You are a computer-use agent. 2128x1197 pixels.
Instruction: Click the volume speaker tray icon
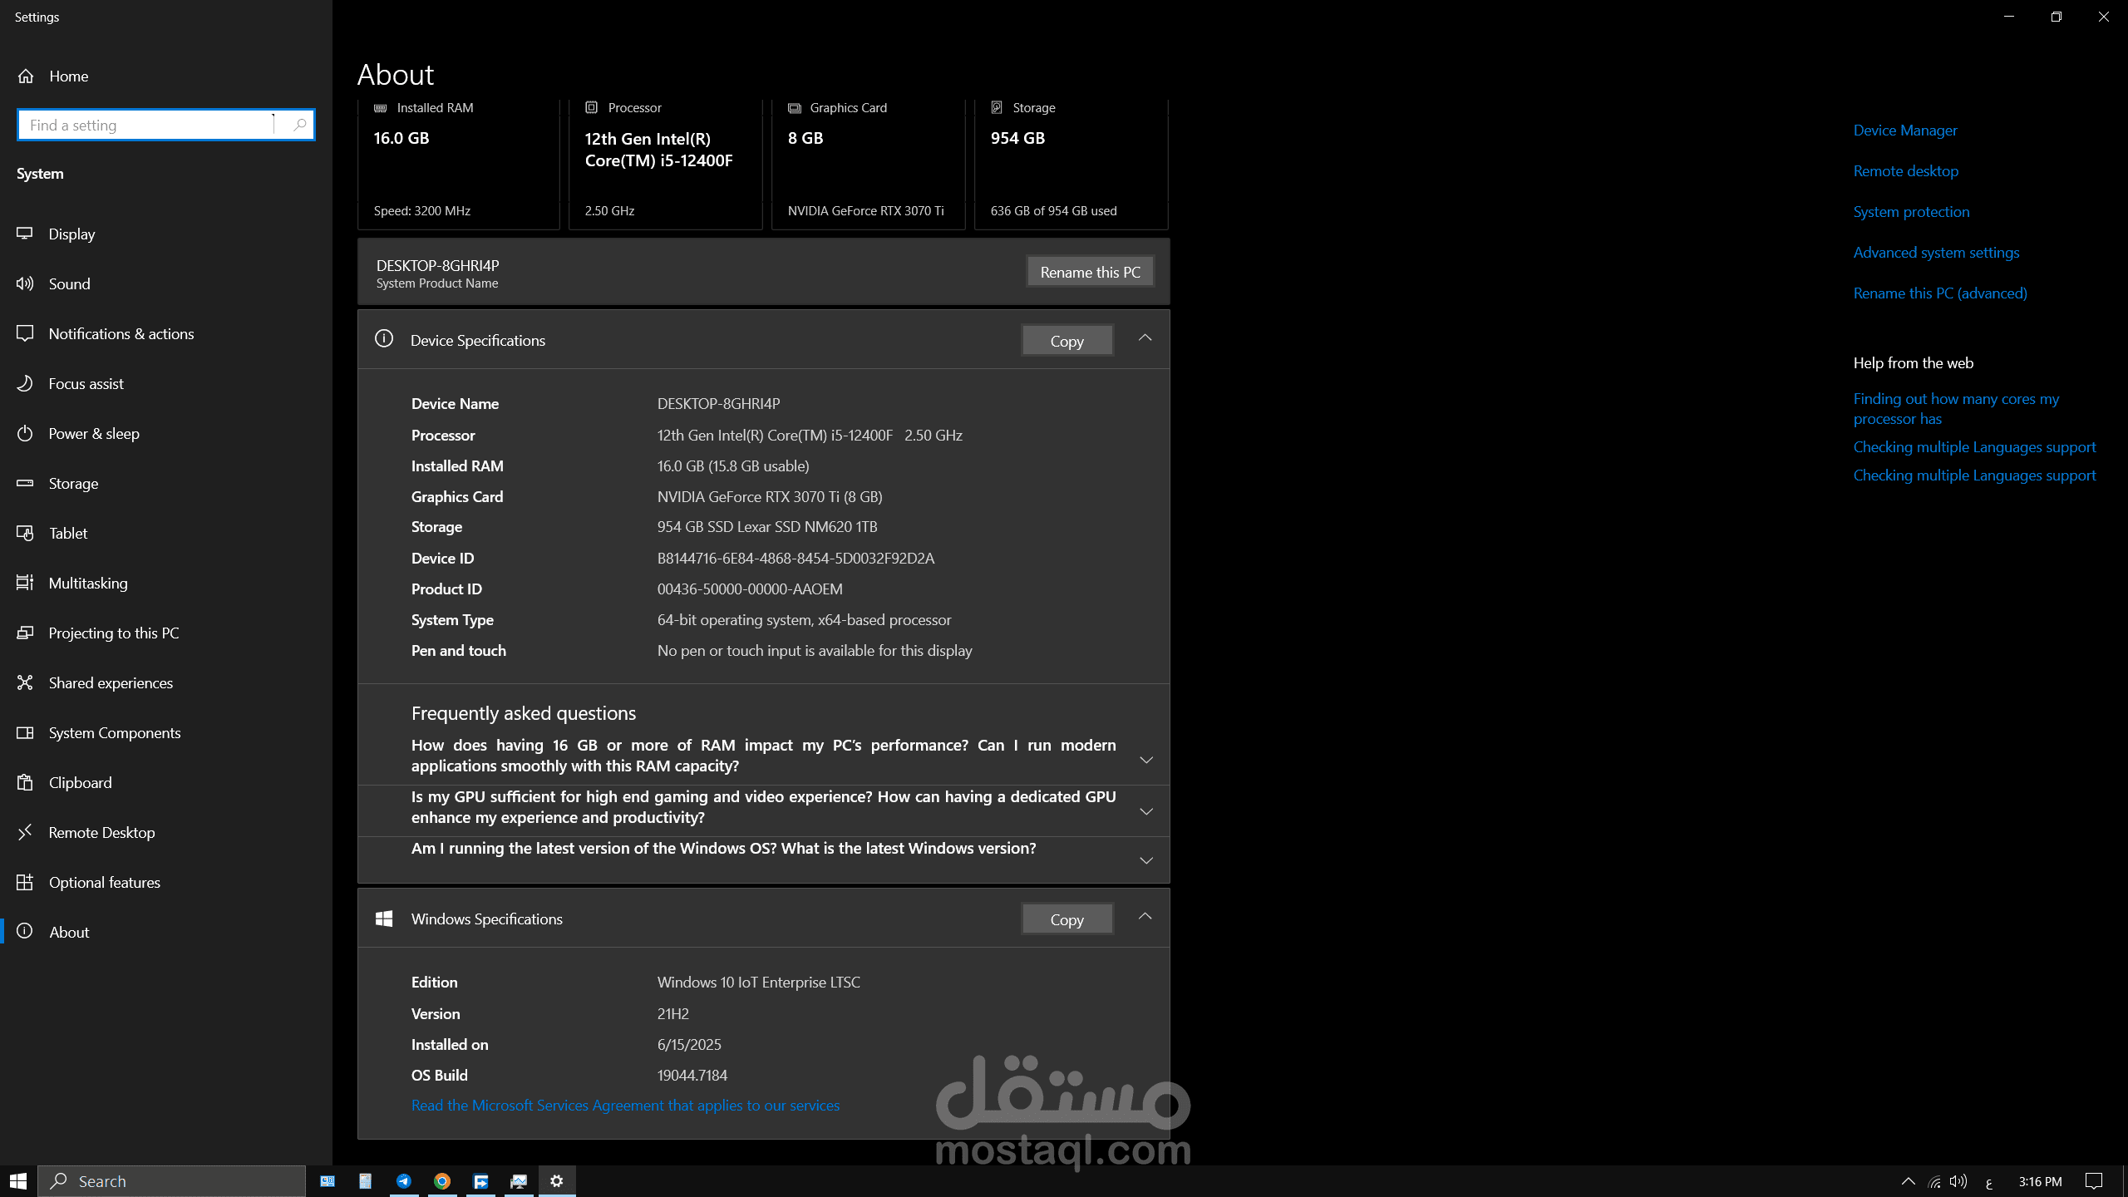click(x=1959, y=1181)
